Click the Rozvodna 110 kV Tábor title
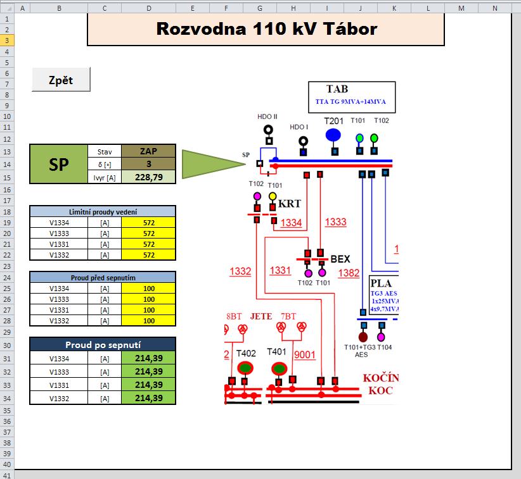This screenshot has height=479, width=521. coord(266,29)
